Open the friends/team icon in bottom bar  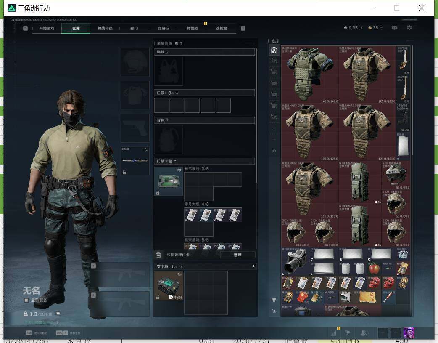tap(364, 332)
